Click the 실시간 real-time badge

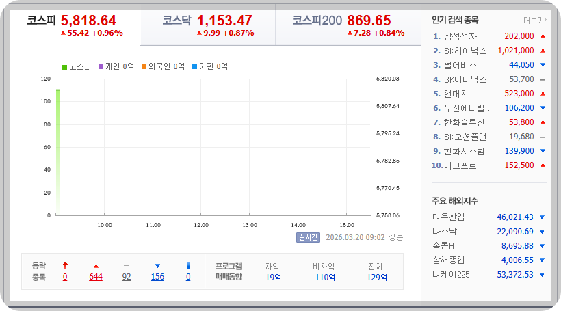[308, 237]
